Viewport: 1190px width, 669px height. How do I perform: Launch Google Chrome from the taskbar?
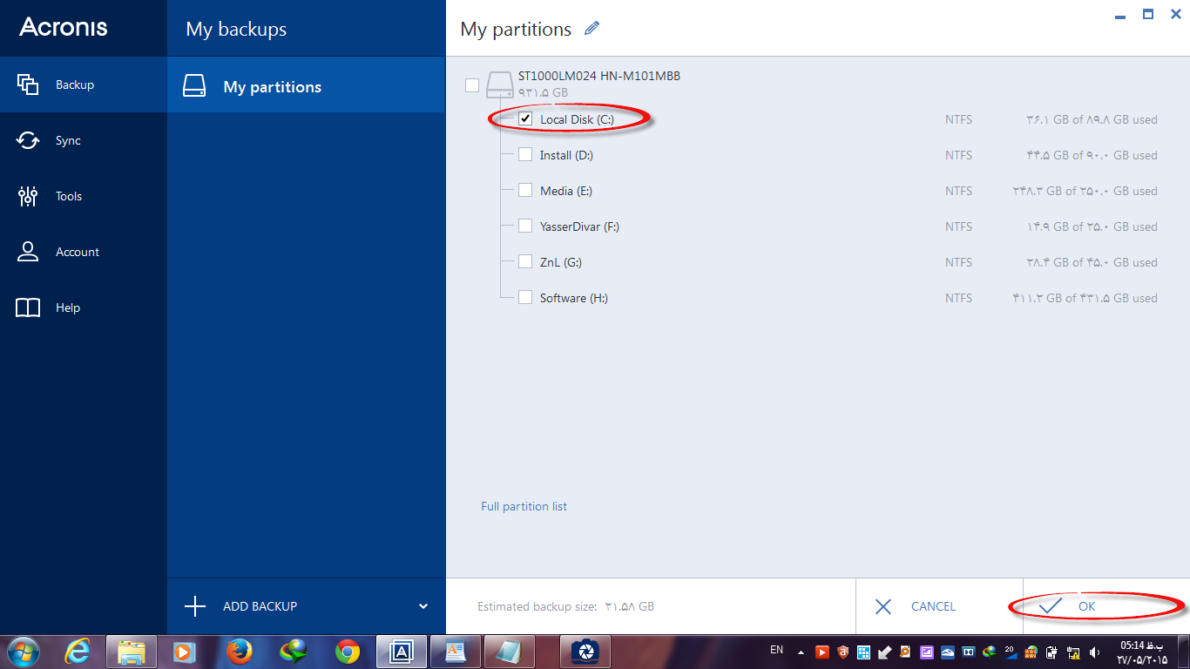click(348, 652)
